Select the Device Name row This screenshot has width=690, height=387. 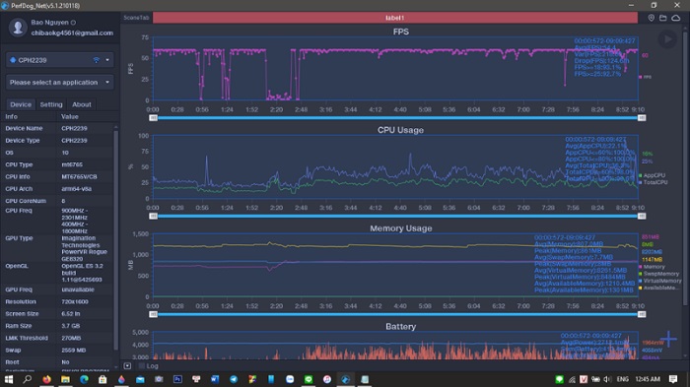57,128
